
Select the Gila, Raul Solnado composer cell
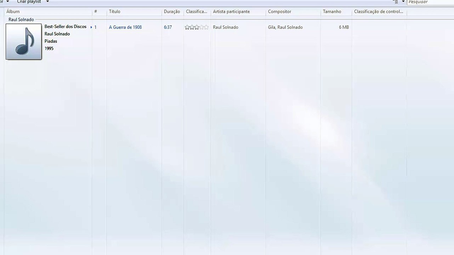(285, 27)
